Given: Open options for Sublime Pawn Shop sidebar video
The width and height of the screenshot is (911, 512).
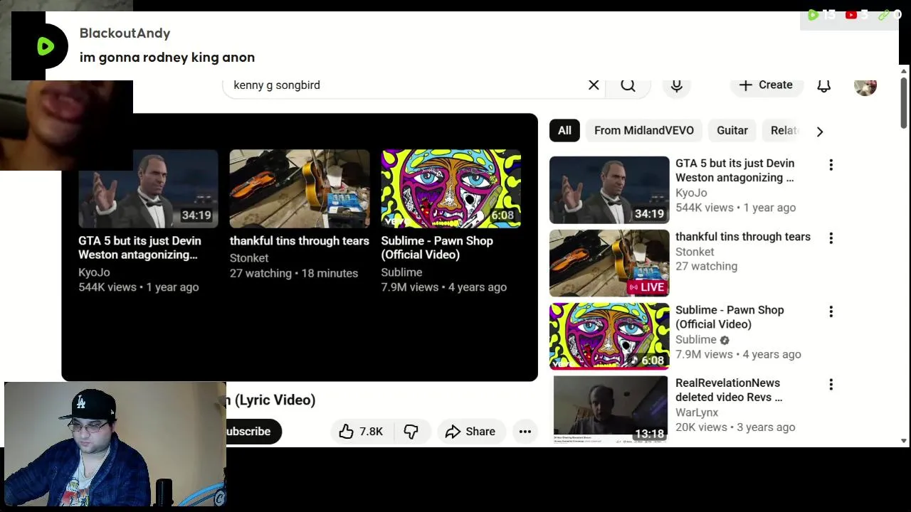Looking at the screenshot, I should click(x=831, y=311).
